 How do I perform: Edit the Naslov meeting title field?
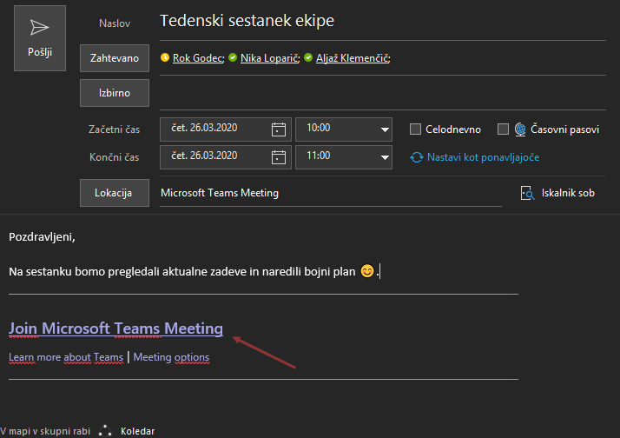(382, 21)
